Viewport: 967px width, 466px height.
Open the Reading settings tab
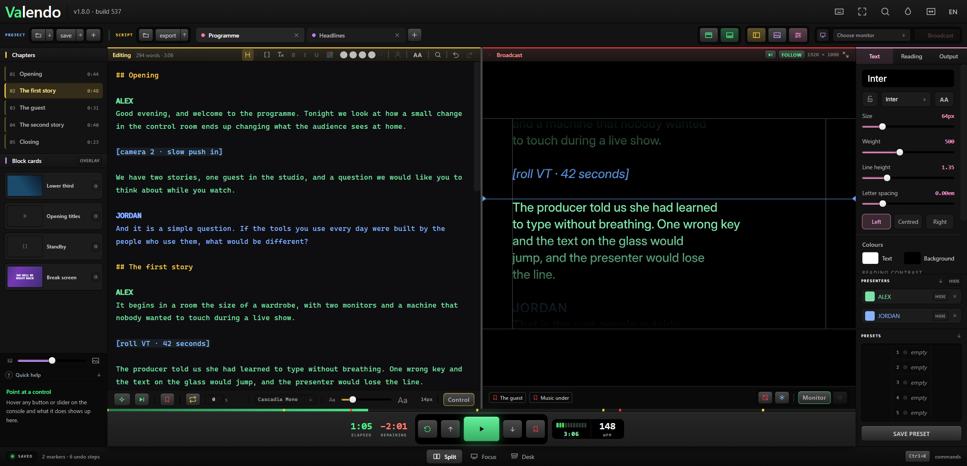point(911,56)
